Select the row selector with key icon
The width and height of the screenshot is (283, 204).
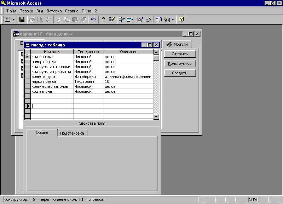coord(28,57)
